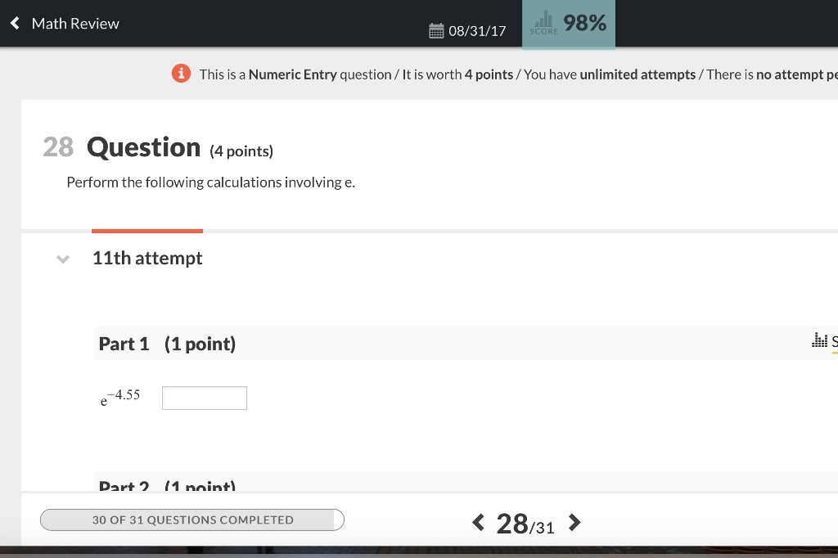Open Part 1 statistics via the bar-chart icon

click(819, 339)
